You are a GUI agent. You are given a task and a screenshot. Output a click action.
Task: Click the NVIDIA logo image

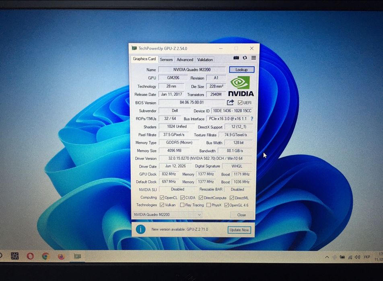click(241, 86)
